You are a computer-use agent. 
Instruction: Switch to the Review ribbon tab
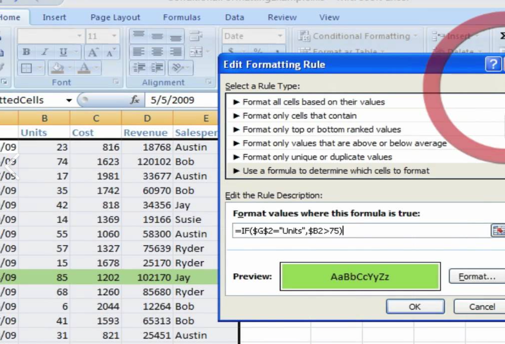pyautogui.click(x=282, y=17)
